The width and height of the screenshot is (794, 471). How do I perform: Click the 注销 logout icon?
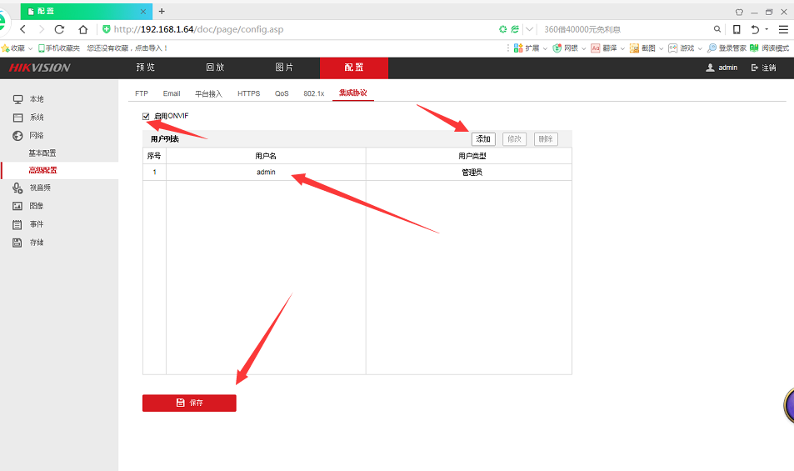(x=755, y=68)
